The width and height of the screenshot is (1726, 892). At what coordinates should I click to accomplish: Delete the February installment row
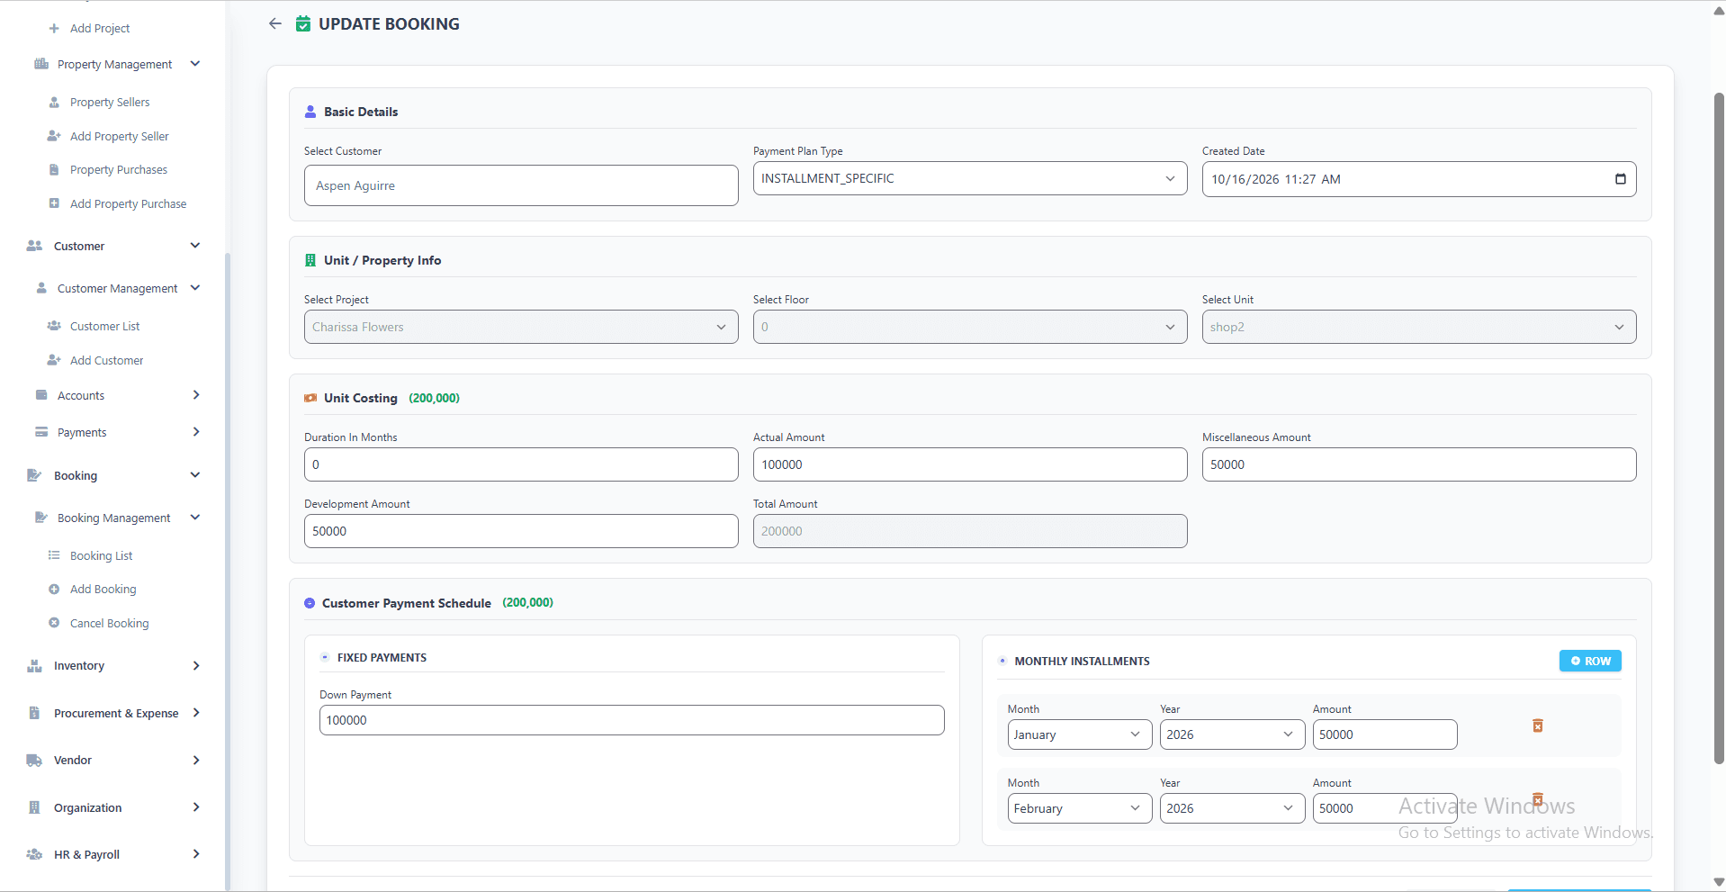point(1538,799)
